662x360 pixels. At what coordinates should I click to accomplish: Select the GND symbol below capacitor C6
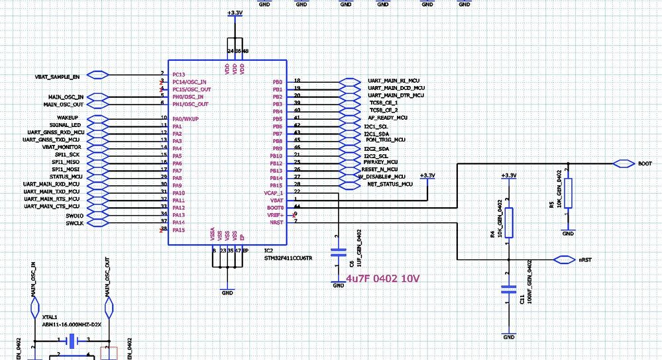click(338, 284)
